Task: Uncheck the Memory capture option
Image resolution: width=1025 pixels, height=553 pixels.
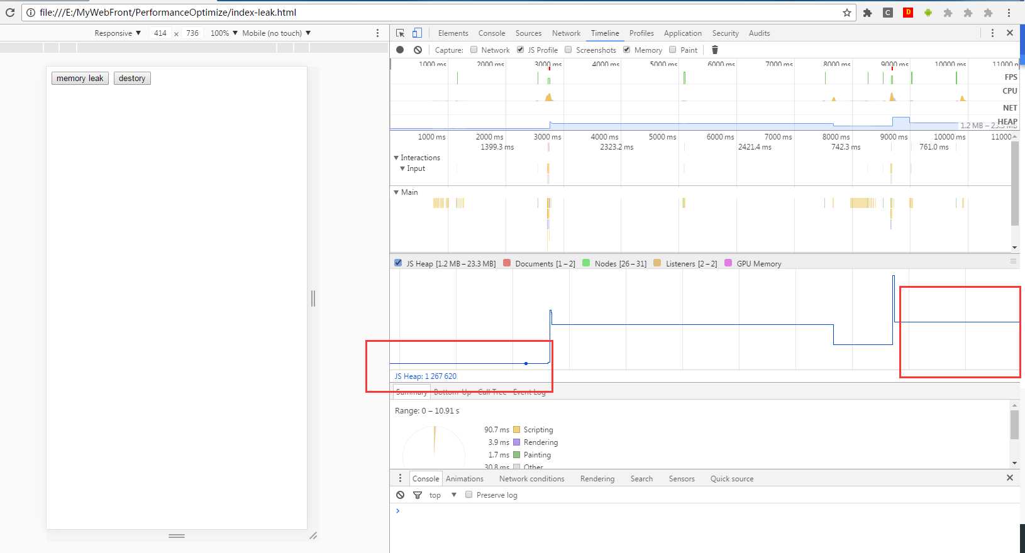Action: (x=627, y=50)
